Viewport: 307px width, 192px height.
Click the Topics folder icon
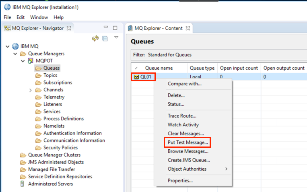[38, 75]
